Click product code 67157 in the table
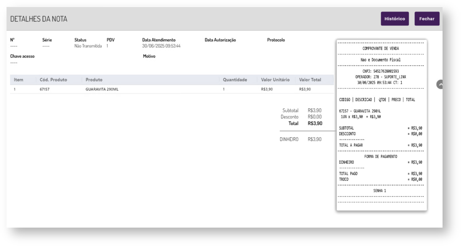The height and width of the screenshot is (246, 461). 45,89
